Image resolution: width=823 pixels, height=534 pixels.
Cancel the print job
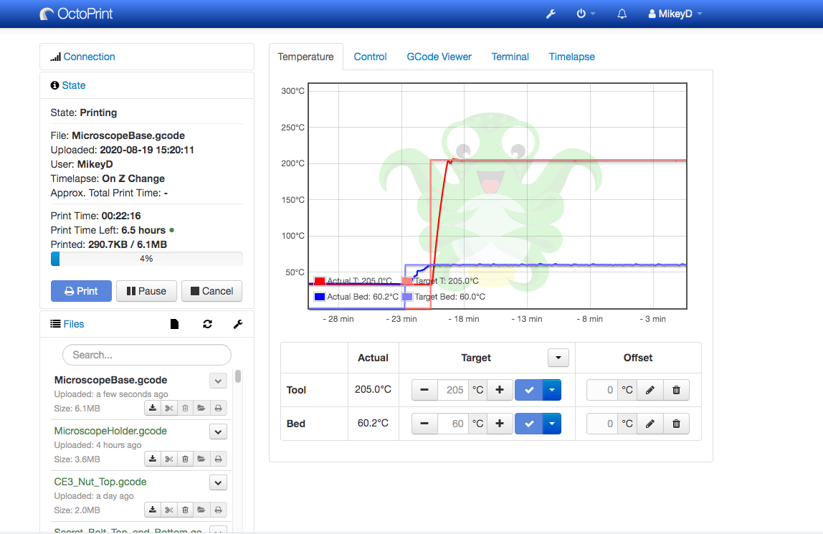point(211,291)
